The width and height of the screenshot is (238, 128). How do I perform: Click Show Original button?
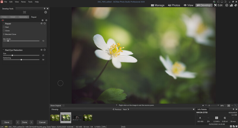56,106
